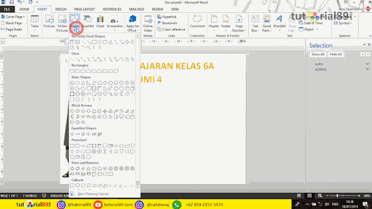
Task: Select the oval in Basic Shapes
Action: point(77,83)
